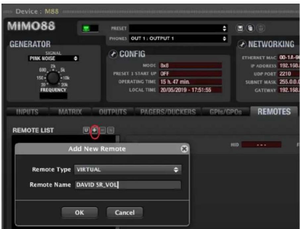Viewport: 300px width, 229px height.
Task: Close the Add New Remote dialog
Action: click(184, 149)
